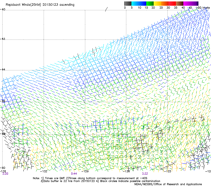Screen dimensions: 211x186
Task: Click the legend label '35'
Action: [176, 8]
